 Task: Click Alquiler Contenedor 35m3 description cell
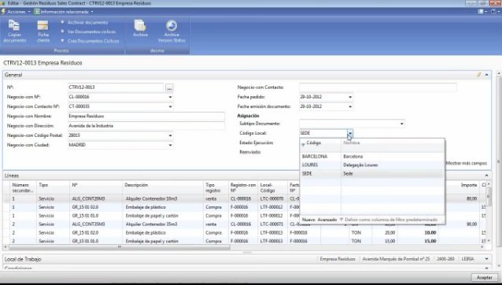163,224
